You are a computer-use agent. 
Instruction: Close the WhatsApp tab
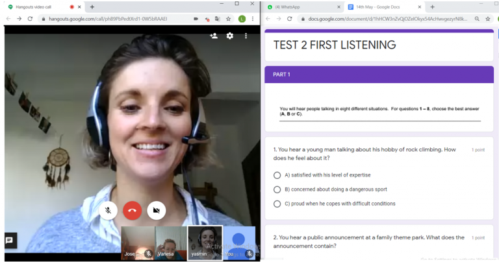click(339, 7)
